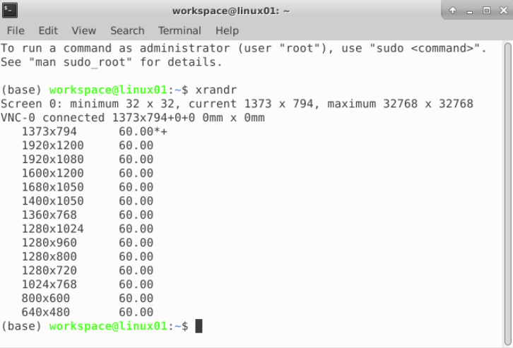Click the 640x480 resolution entry
This screenshot has width=513, height=348.
point(45,311)
